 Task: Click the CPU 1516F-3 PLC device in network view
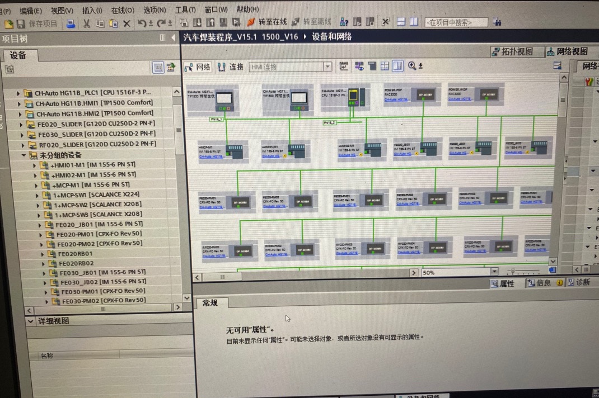[x=346, y=98]
